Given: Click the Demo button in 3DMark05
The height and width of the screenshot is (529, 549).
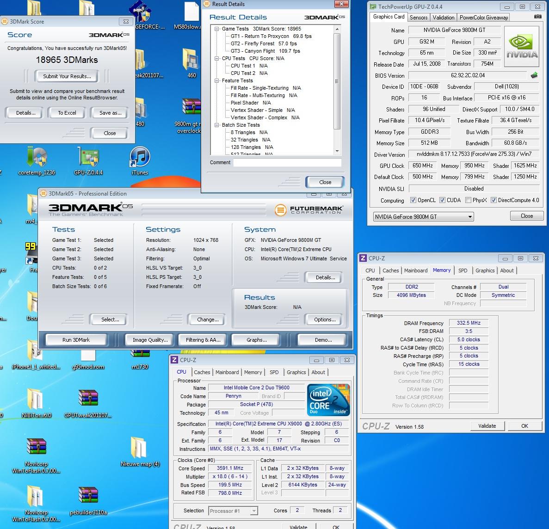Looking at the screenshot, I should 323,339.
